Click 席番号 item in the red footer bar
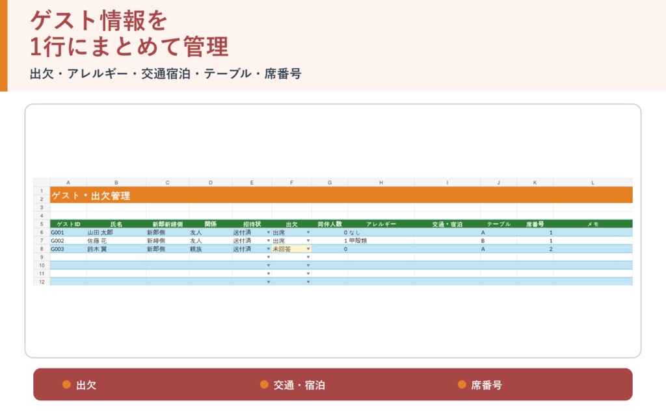Image resolution: width=666 pixels, height=416 pixels. [x=480, y=385]
